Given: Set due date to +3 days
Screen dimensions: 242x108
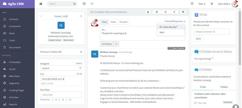Looking at the screenshot, I should pyautogui.click(x=63, y=99).
